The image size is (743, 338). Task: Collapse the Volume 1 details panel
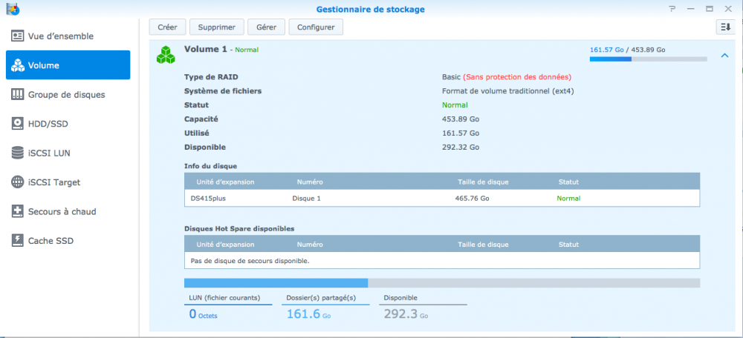[724, 56]
